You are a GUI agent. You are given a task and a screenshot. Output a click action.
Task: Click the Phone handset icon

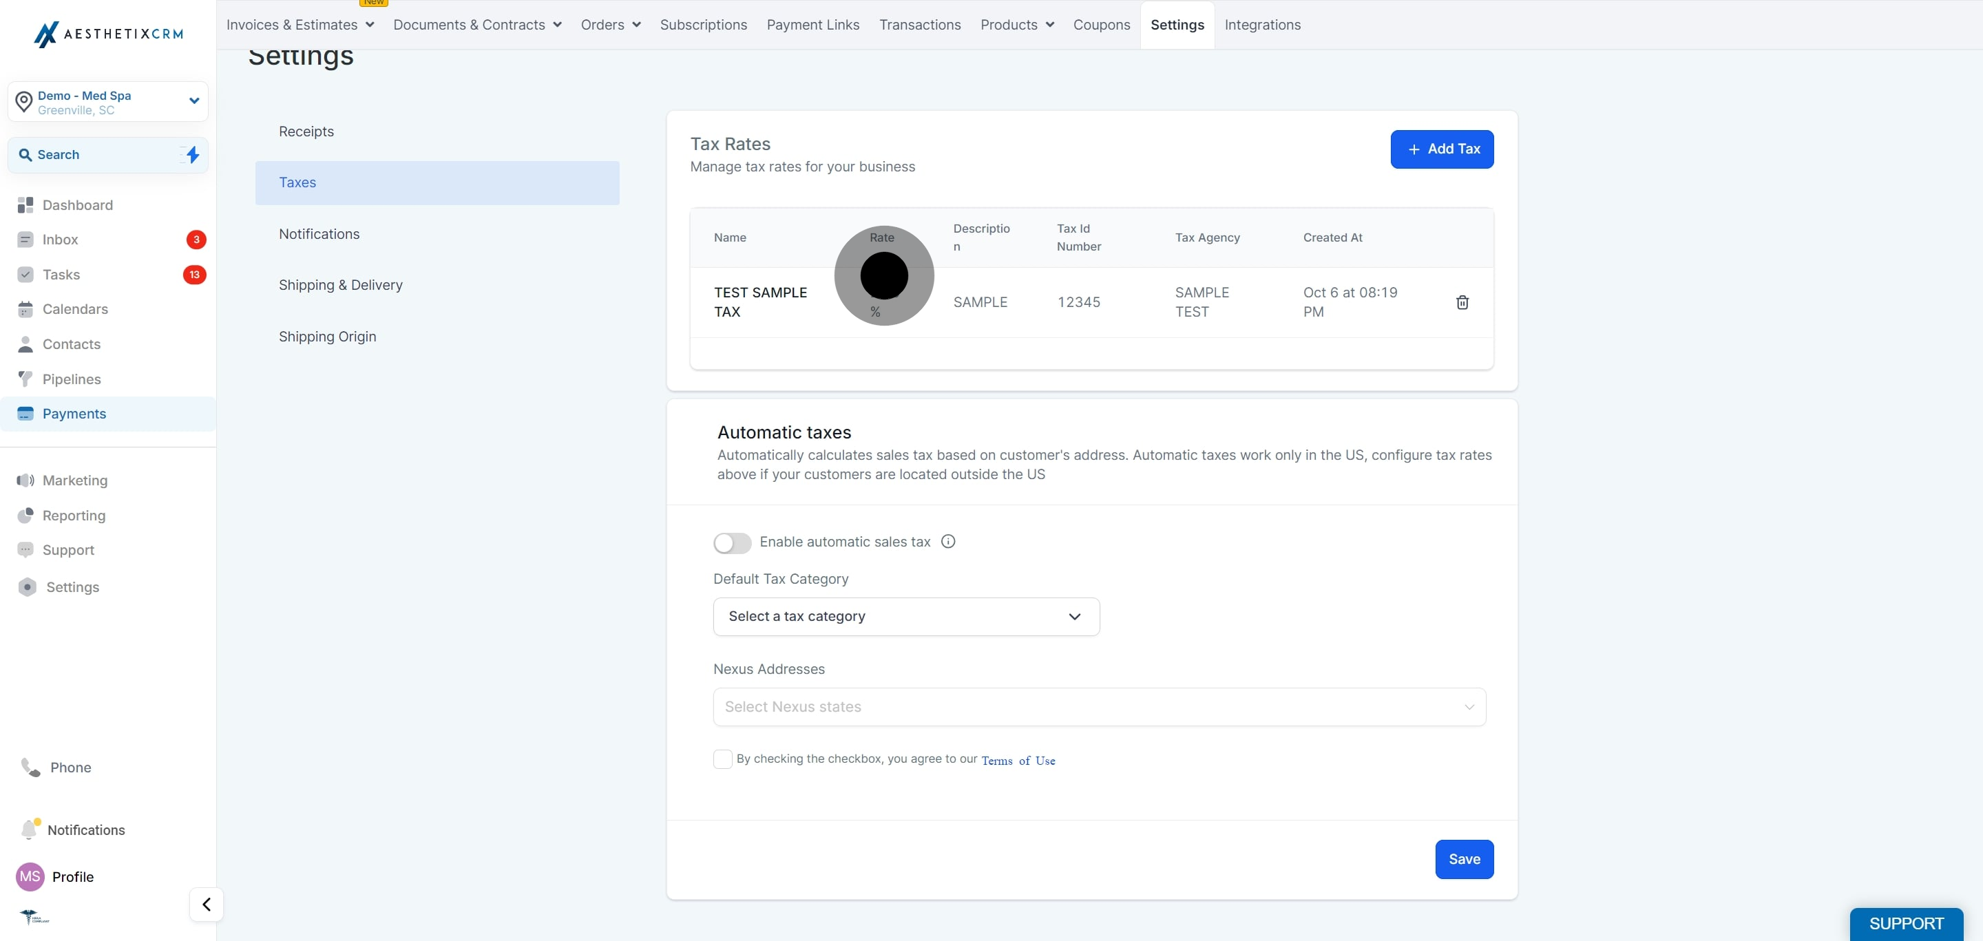pyautogui.click(x=31, y=768)
